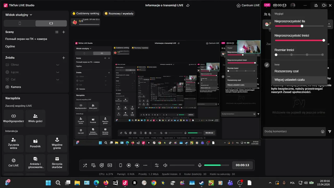Open the AI tools icon in the bottom toolbar

click(102, 165)
